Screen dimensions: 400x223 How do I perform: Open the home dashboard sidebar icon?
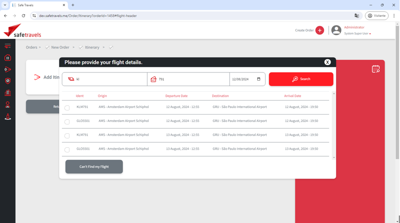tap(7, 58)
